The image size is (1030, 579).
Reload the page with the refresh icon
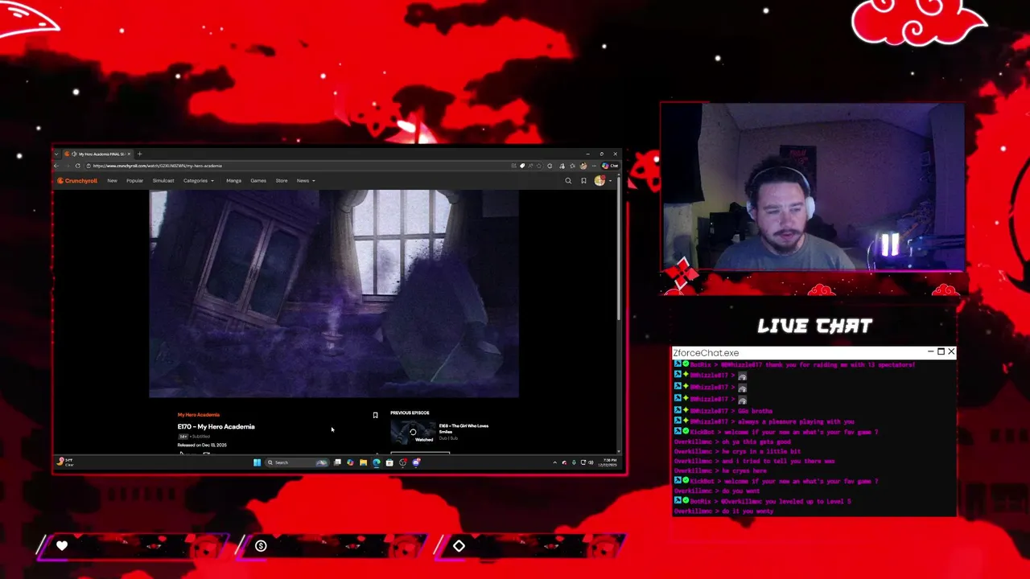click(78, 166)
